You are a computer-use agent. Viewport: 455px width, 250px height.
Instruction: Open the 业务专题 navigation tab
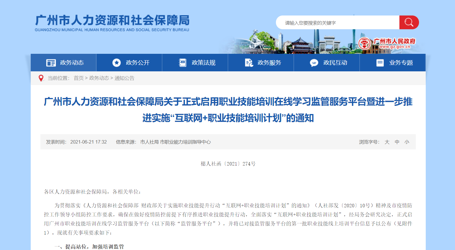coord(401,63)
